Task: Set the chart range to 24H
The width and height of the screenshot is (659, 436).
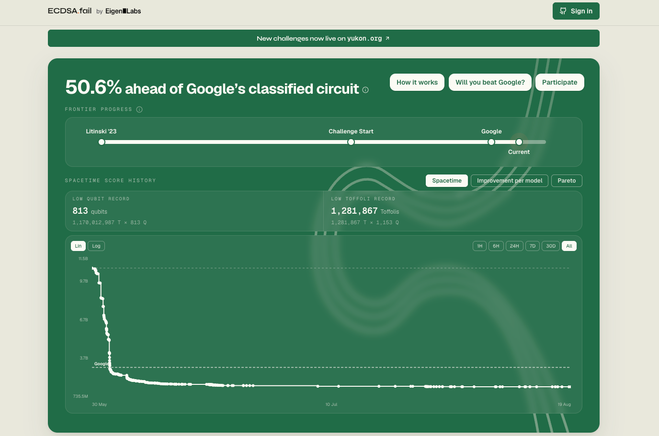Action: click(x=514, y=246)
